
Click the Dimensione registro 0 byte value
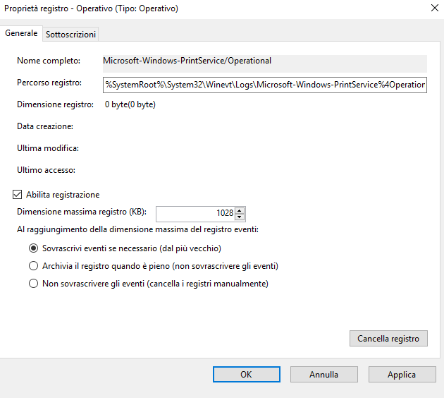pos(130,104)
